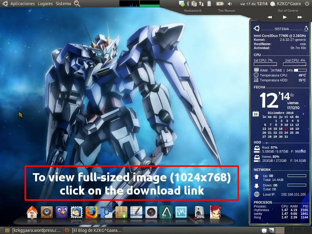Viewport: 312px width, 234px height.
Task: Click the 20% volume speaker dock icon
Action: click(x=199, y=213)
